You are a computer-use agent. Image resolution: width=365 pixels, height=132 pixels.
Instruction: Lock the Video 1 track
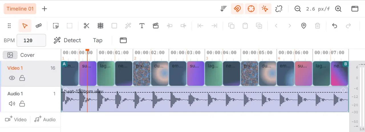click(x=22, y=78)
